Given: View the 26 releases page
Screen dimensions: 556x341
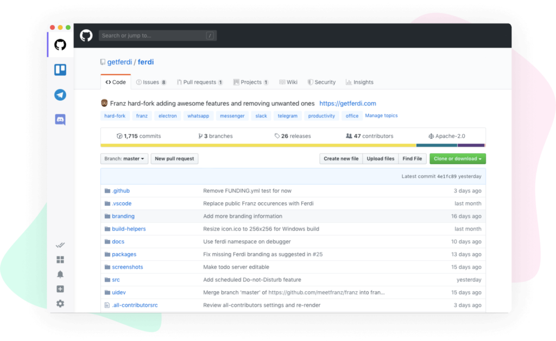Looking at the screenshot, I should pyautogui.click(x=293, y=136).
